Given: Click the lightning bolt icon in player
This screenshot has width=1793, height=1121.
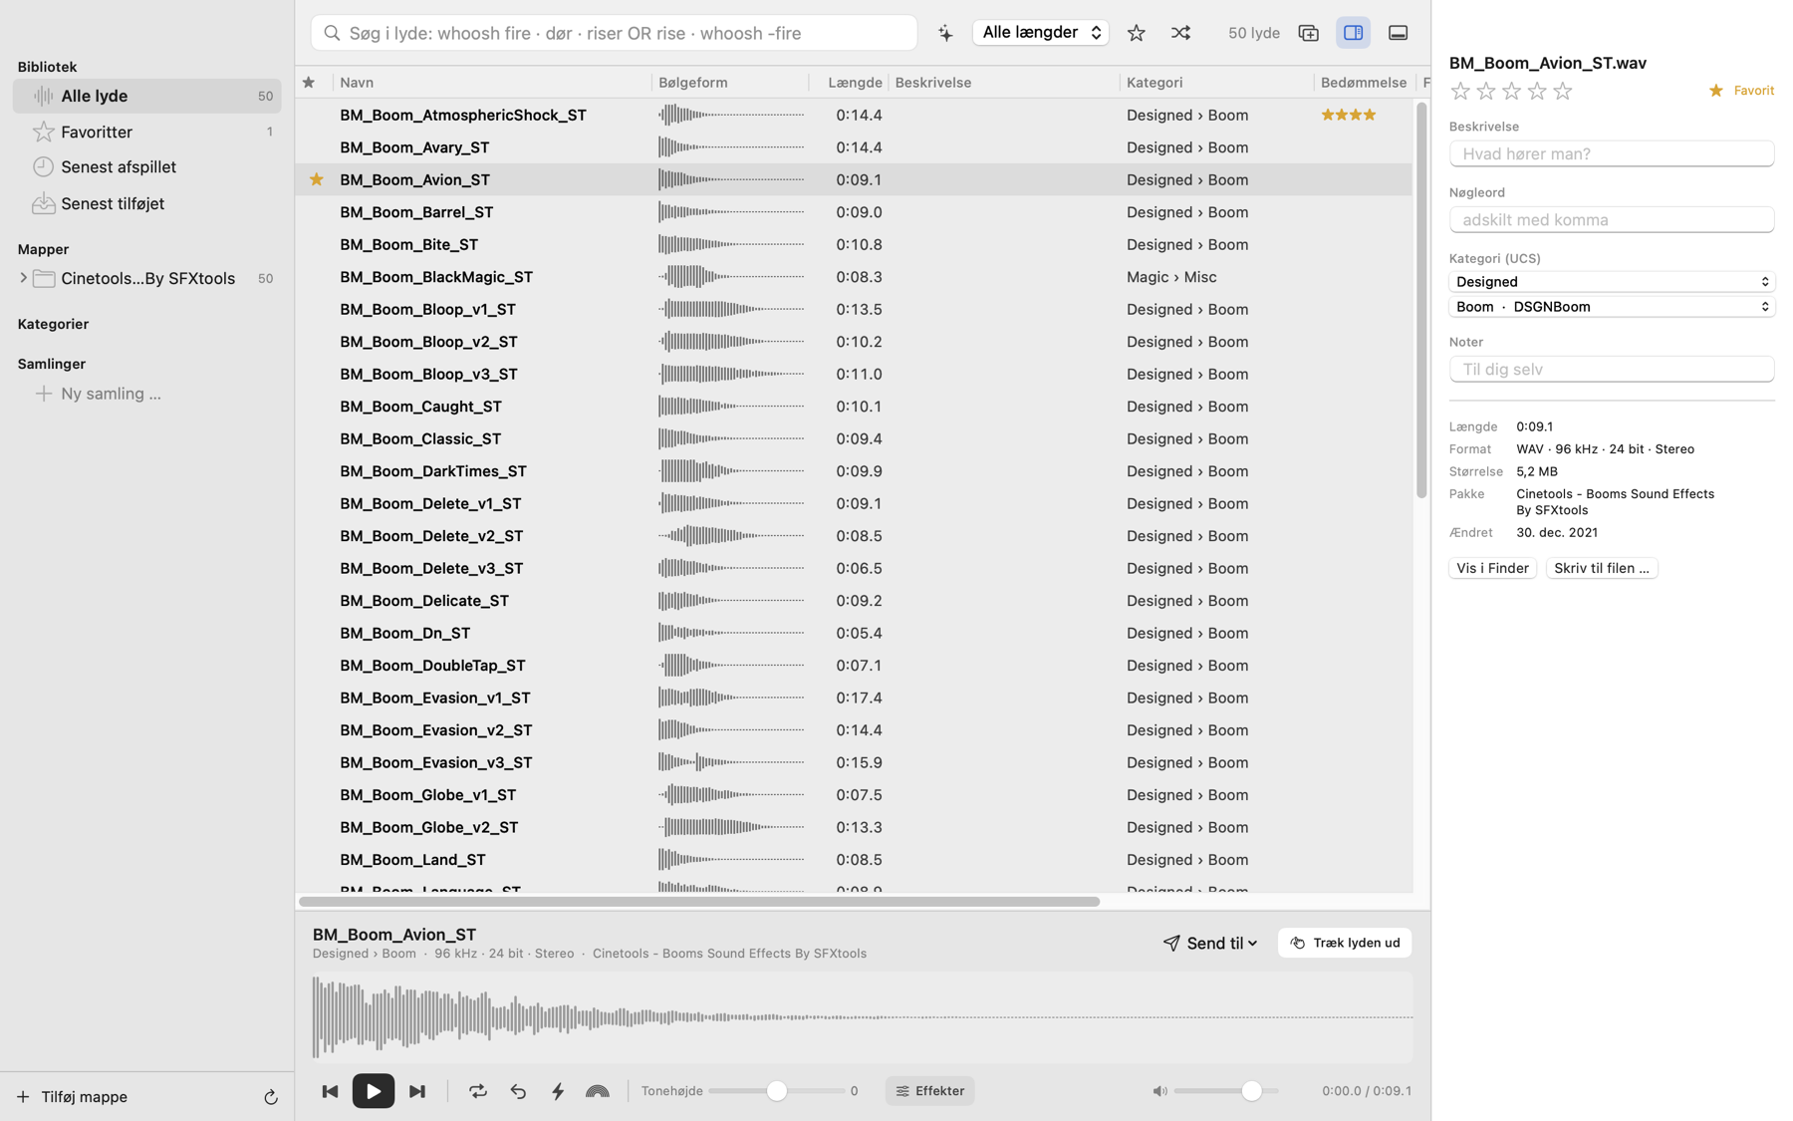Looking at the screenshot, I should [558, 1091].
